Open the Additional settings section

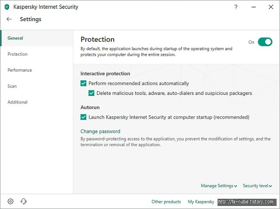tap(17, 102)
